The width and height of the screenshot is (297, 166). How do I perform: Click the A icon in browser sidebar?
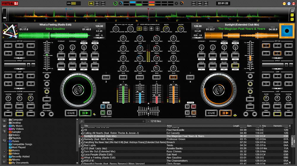click(4, 157)
